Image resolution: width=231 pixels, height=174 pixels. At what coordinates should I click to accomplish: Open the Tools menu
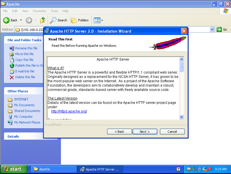pyautogui.click(x=54, y=11)
